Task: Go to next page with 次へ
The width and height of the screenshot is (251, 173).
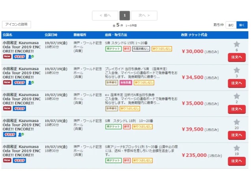Action: [144, 15]
